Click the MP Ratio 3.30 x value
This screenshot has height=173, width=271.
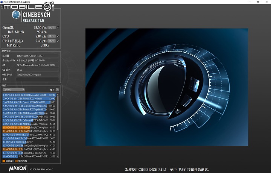click(45, 46)
